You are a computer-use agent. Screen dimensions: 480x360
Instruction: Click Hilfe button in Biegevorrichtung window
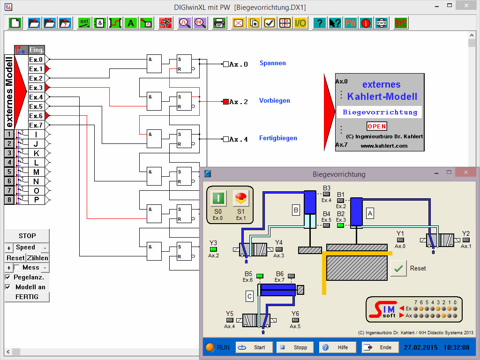click(x=337, y=347)
